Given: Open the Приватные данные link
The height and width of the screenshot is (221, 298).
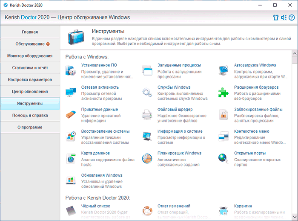Looking at the screenshot, I should pos(100,109).
